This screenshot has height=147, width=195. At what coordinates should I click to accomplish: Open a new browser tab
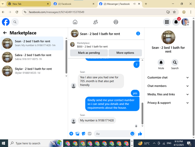[x=146, y=4]
